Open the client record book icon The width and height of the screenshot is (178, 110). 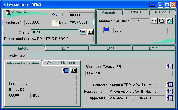[90, 32]
